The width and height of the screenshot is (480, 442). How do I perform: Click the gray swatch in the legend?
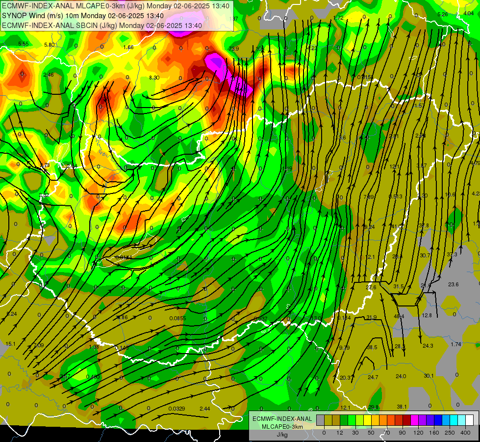tap(320, 420)
